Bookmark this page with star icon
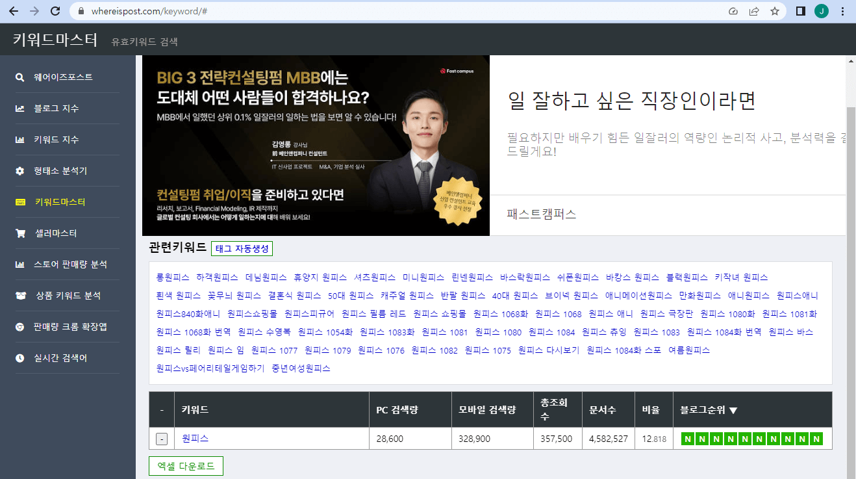 pos(775,11)
